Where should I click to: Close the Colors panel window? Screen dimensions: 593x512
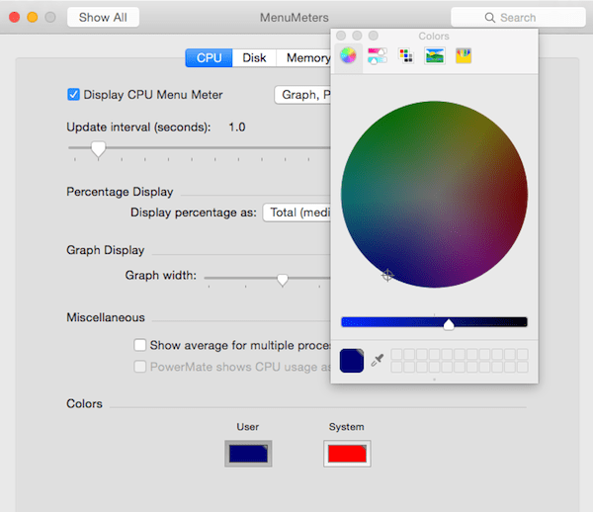341,36
